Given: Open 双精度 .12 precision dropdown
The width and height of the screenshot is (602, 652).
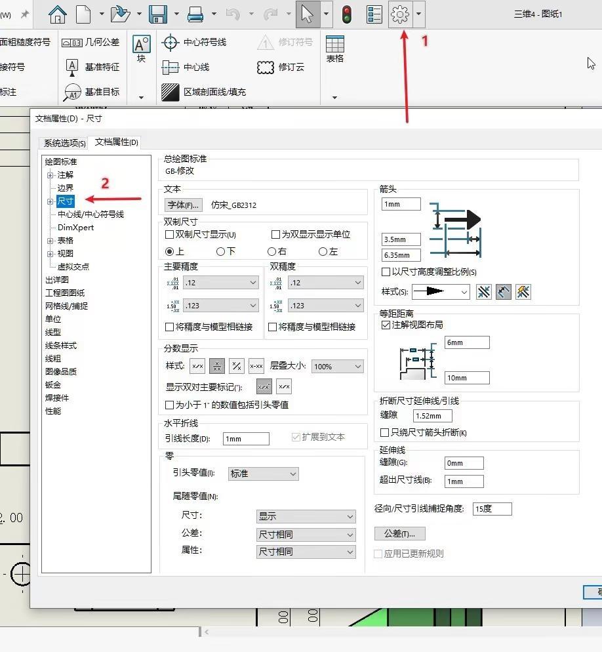Looking at the screenshot, I should click(x=326, y=283).
